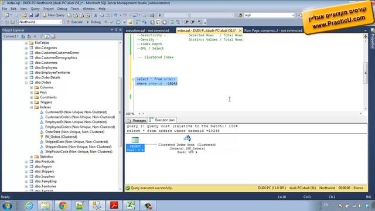Open the Connect dropdown in Object Explorer
Viewport: 375px width, 211px height.
[x=11, y=36]
